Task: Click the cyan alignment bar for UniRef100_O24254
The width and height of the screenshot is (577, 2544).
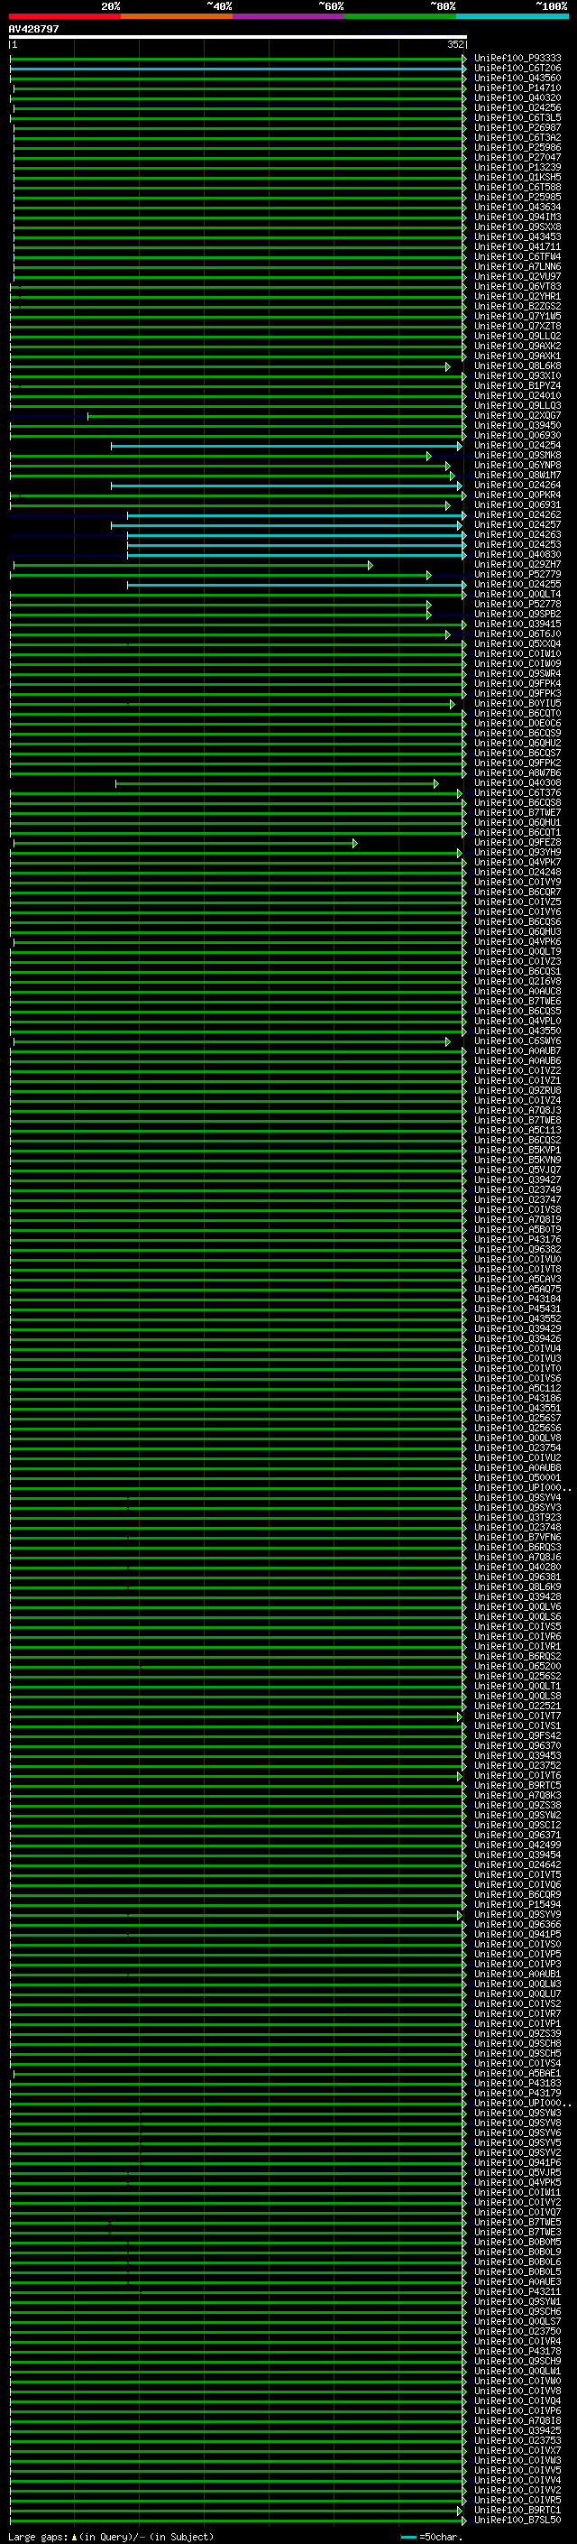Action: point(286,447)
